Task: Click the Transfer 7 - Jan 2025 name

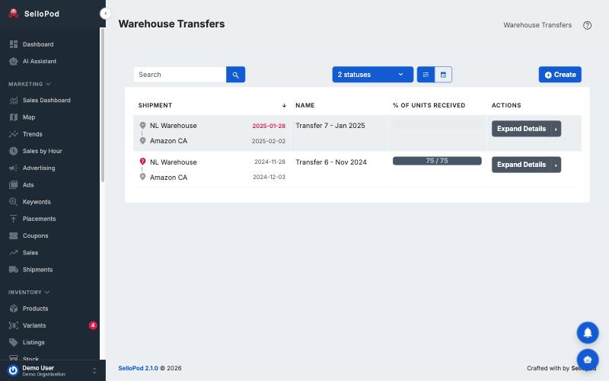Action: (x=330, y=126)
